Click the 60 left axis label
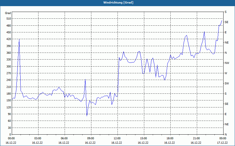The image size is (235, 146). (9, 121)
